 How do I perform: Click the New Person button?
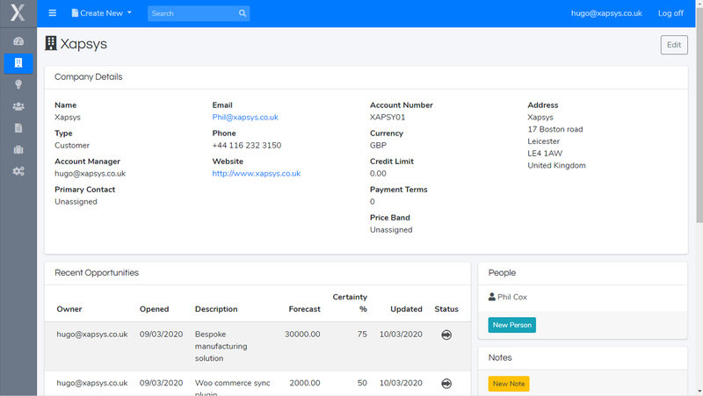[511, 325]
